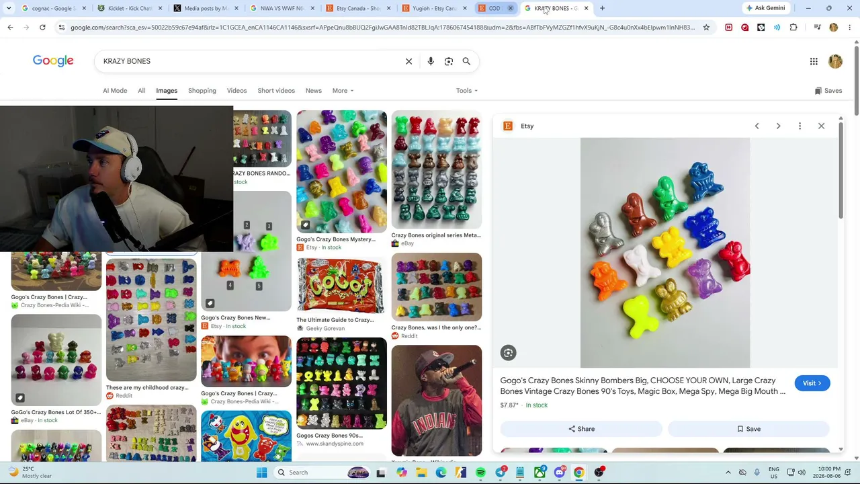Click the Visit button for Etsy listing
The image size is (860, 484).
(812, 383)
